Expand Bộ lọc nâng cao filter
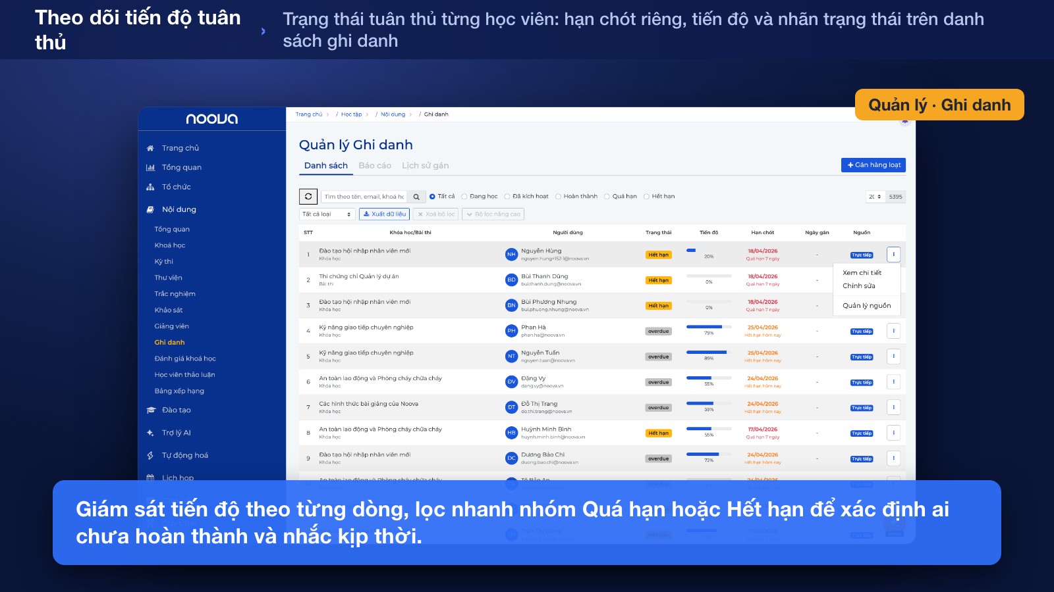The height and width of the screenshot is (592, 1054). pos(493,214)
